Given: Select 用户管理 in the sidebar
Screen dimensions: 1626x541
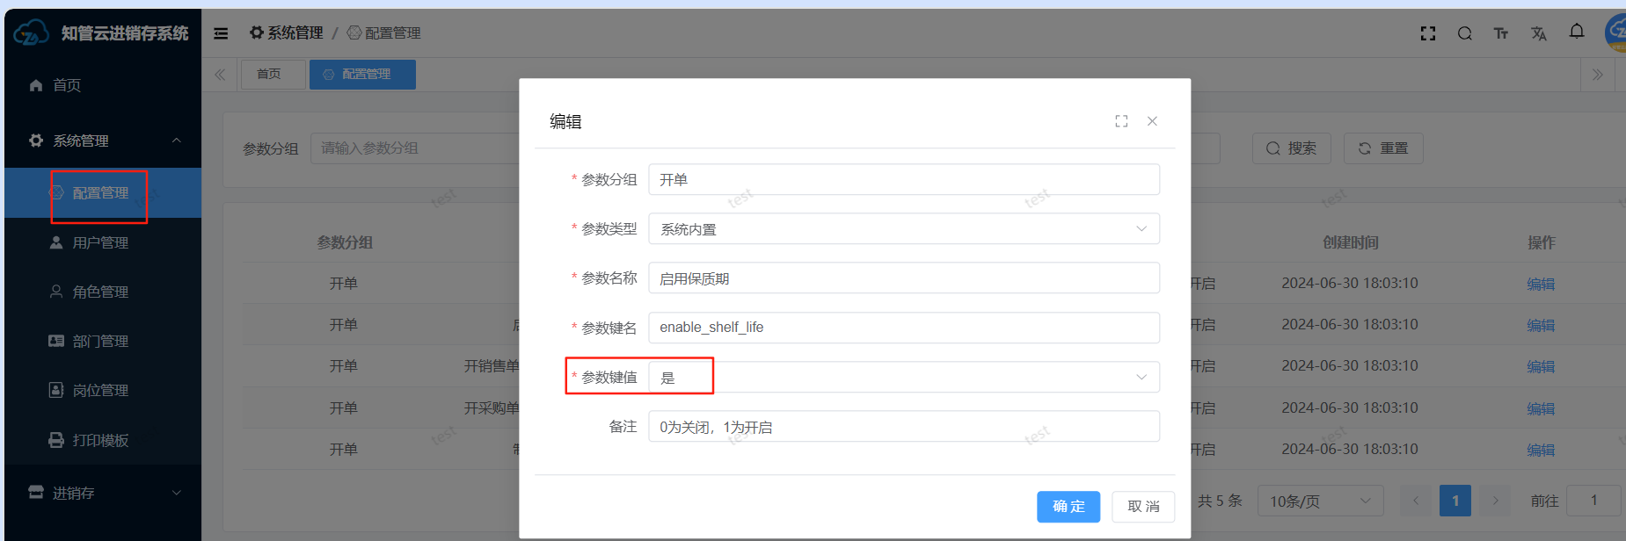Looking at the screenshot, I should [100, 242].
